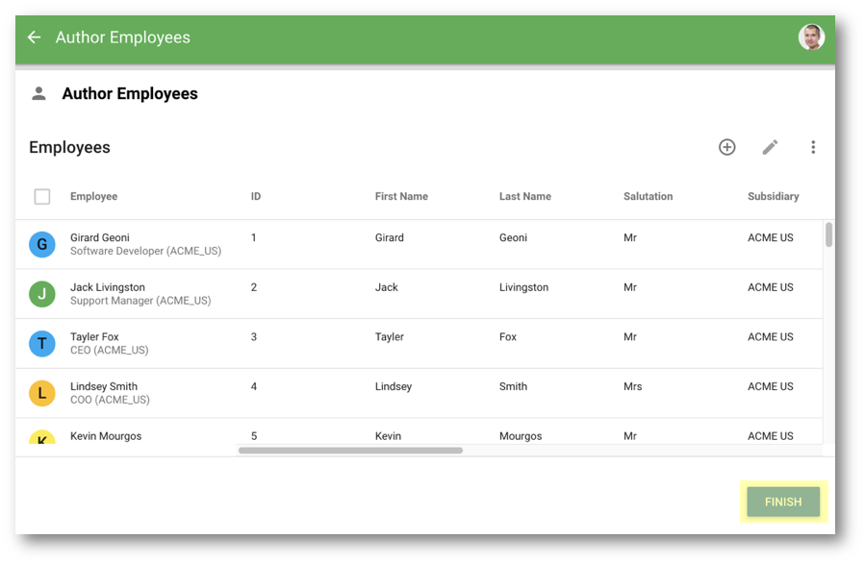Tick the select-all employees checkbox
Screen dimensions: 865x564
click(x=42, y=197)
